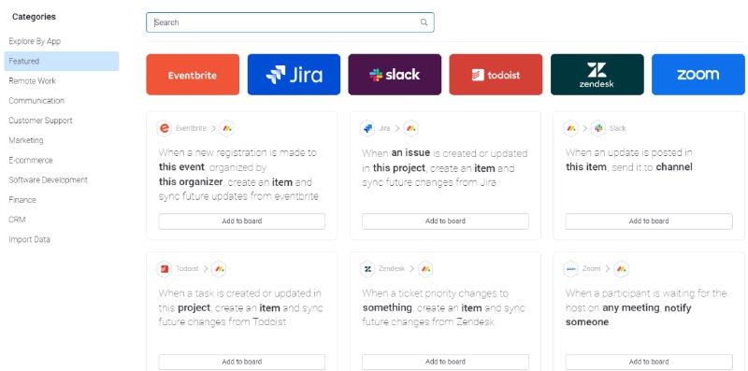Click monday icon in Jira recipe card
The width and height of the screenshot is (748, 371).
tap(410, 128)
